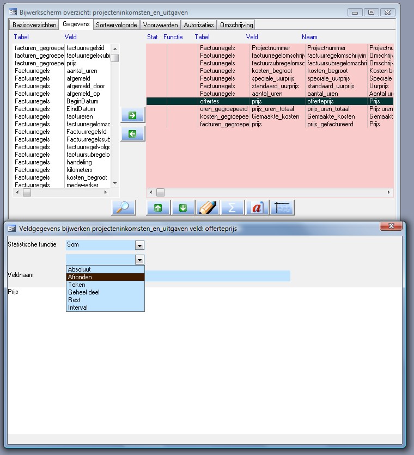Click scroll up arrow of left field list
Image resolution: width=414 pixels, height=455 pixels.
[x=115, y=49]
